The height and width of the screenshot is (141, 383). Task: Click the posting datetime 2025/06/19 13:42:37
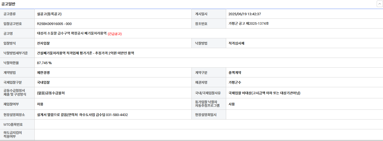coord(245,14)
